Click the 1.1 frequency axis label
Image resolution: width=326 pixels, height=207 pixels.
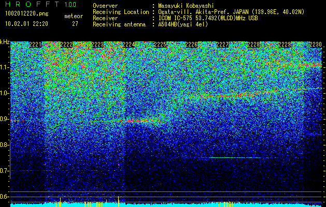pyautogui.click(x=4, y=67)
